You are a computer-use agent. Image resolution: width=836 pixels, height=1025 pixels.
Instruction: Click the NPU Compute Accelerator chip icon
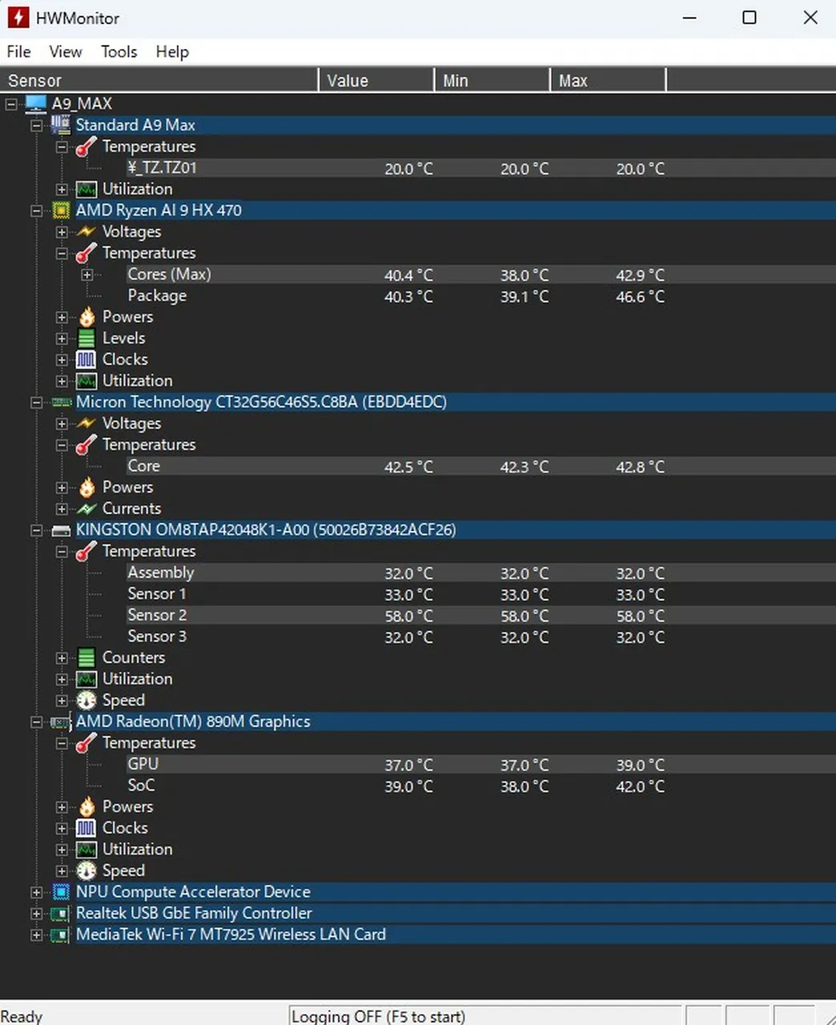[61, 892]
